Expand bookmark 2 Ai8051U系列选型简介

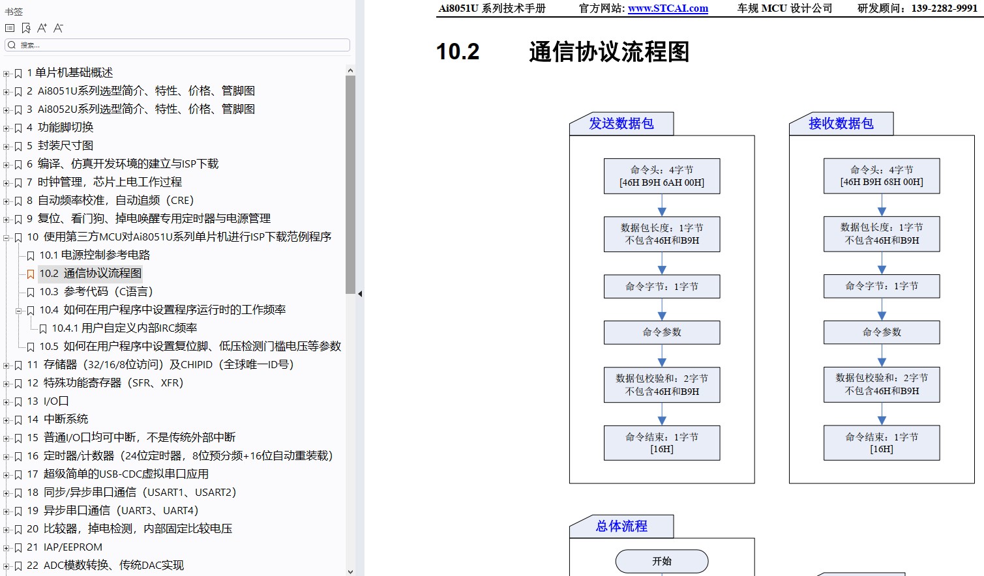(7, 92)
